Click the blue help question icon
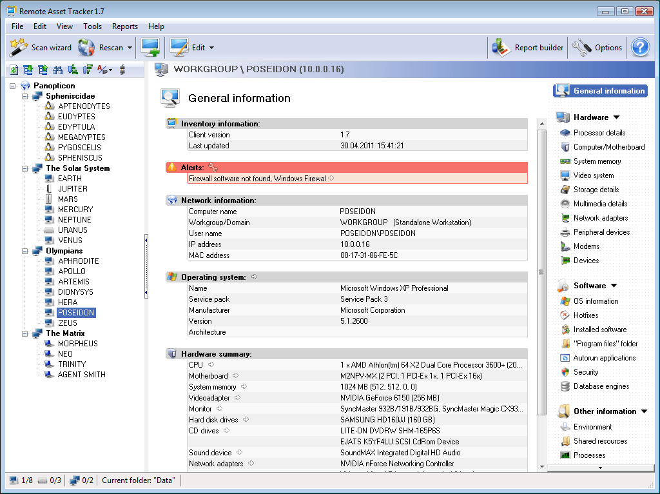The height and width of the screenshot is (494, 660). 640,48
